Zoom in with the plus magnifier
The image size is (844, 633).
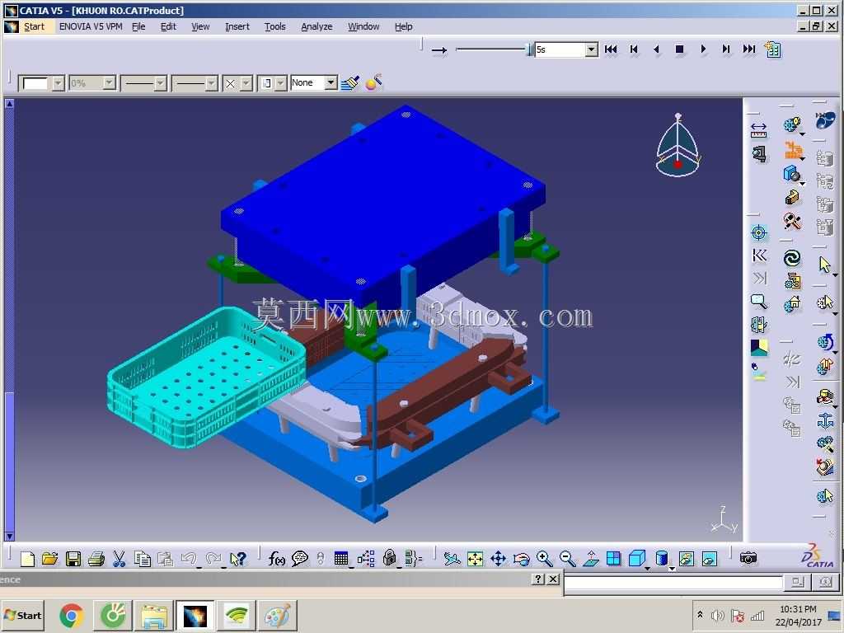click(x=544, y=560)
